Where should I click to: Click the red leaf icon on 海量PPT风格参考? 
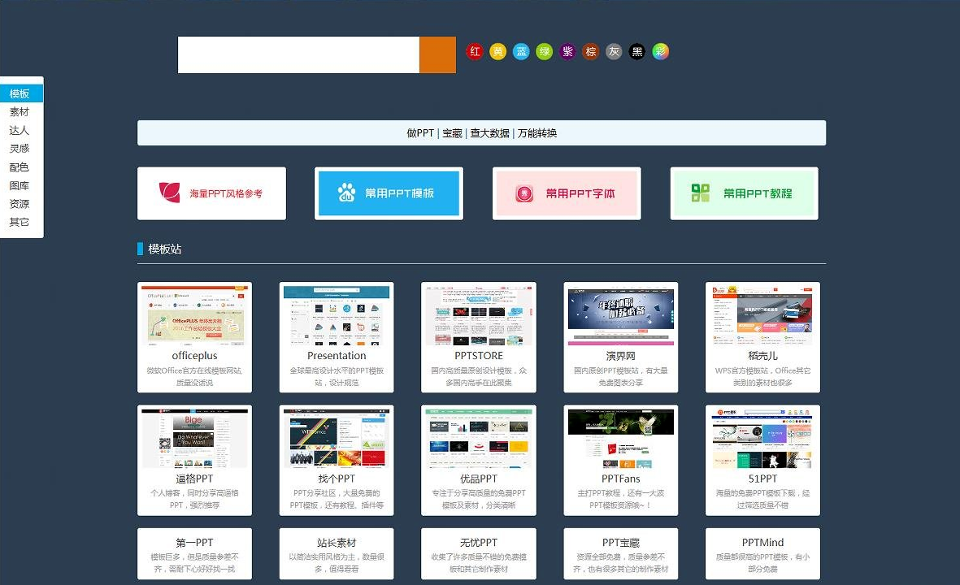[170, 193]
